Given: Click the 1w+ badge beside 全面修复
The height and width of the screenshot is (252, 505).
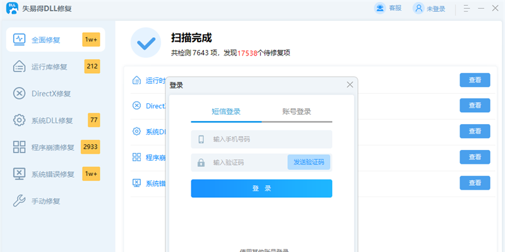Looking at the screenshot, I should (91, 40).
